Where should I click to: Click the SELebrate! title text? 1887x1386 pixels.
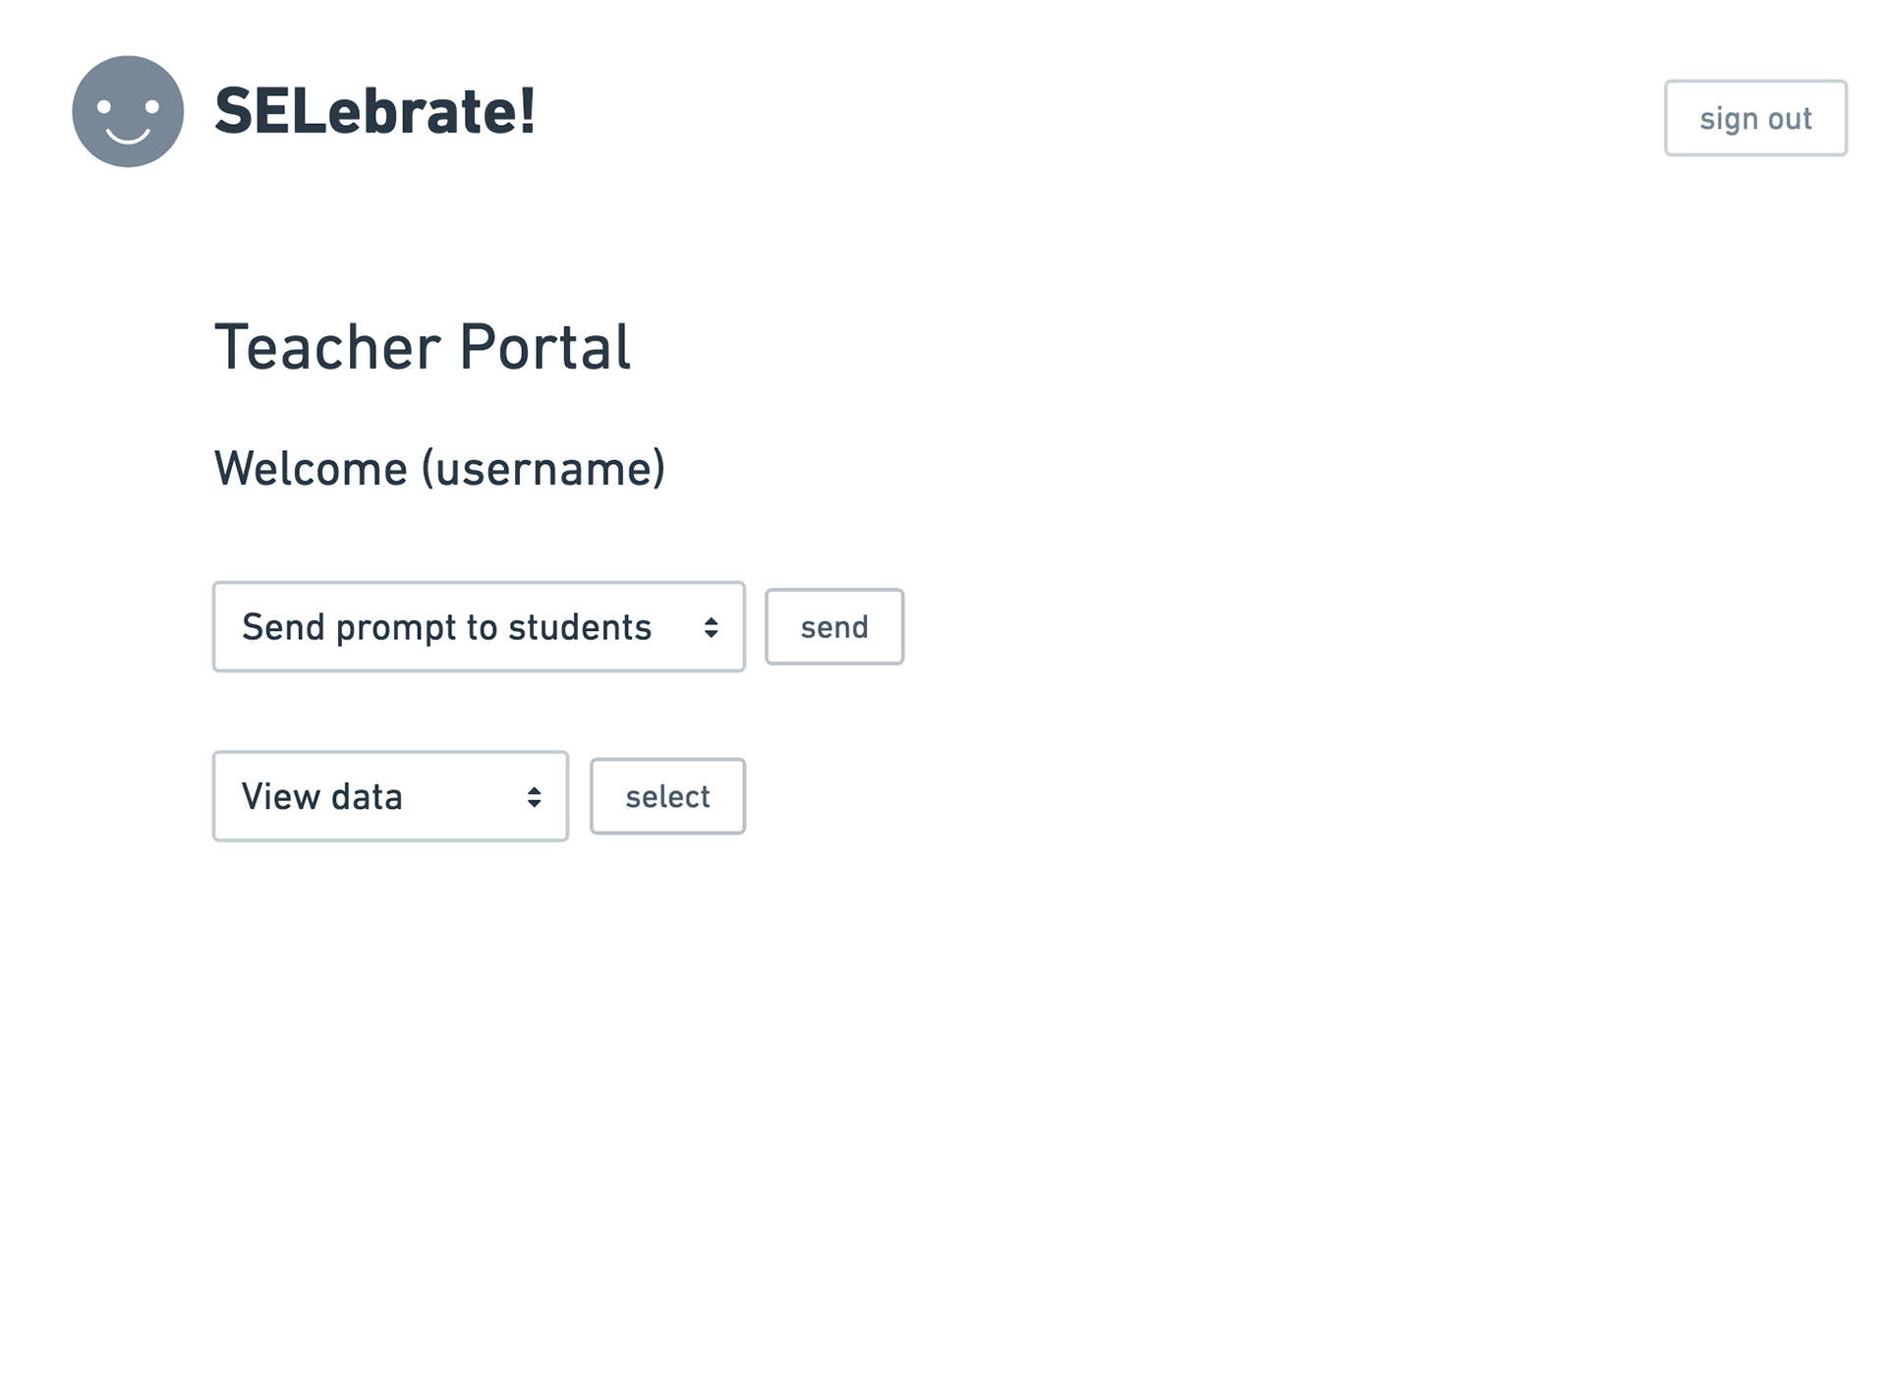[374, 111]
